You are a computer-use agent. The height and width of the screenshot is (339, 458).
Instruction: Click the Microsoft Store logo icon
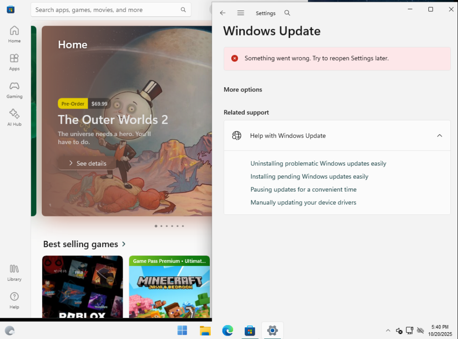tap(11, 10)
